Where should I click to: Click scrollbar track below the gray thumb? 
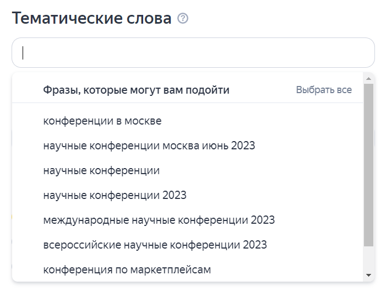tap(368, 258)
